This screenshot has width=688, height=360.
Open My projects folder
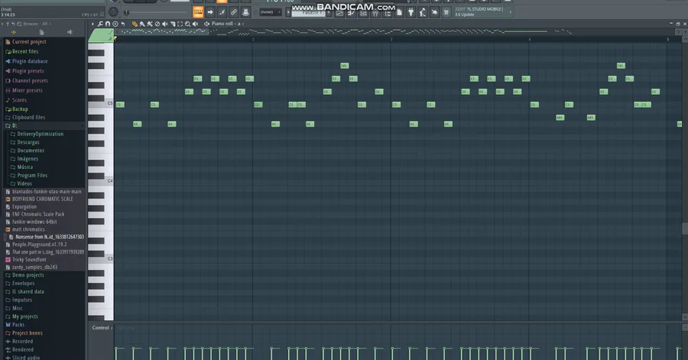(25, 316)
